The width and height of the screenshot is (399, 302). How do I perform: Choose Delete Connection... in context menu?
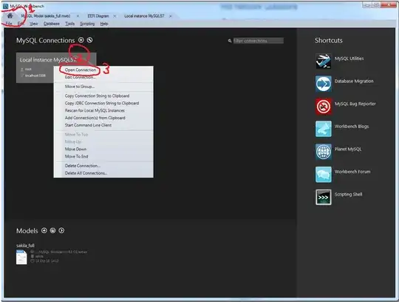[x=83, y=166]
